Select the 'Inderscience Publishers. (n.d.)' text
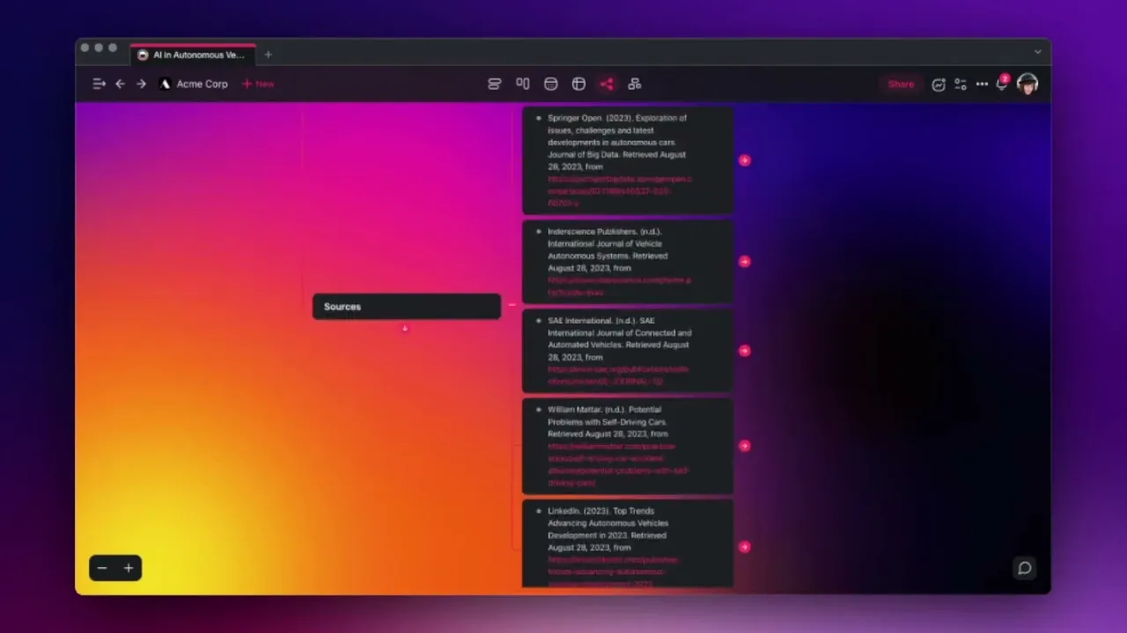This screenshot has width=1127, height=633. pyautogui.click(x=604, y=231)
